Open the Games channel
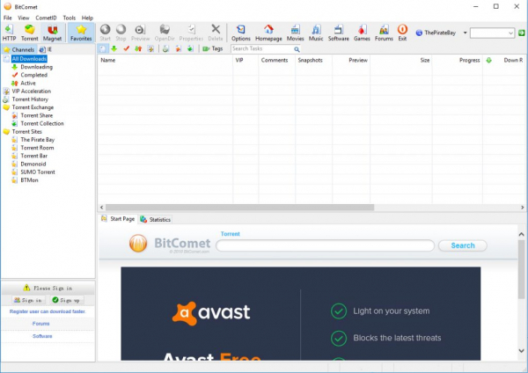This screenshot has height=373, width=528. 362,33
